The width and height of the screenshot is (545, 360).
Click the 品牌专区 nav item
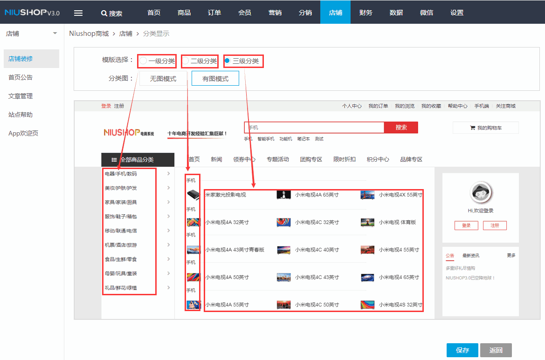point(411,159)
